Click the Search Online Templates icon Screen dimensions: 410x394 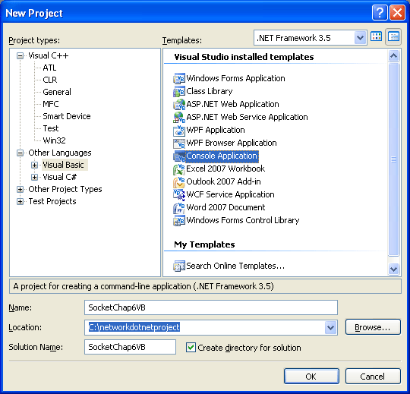point(179,266)
